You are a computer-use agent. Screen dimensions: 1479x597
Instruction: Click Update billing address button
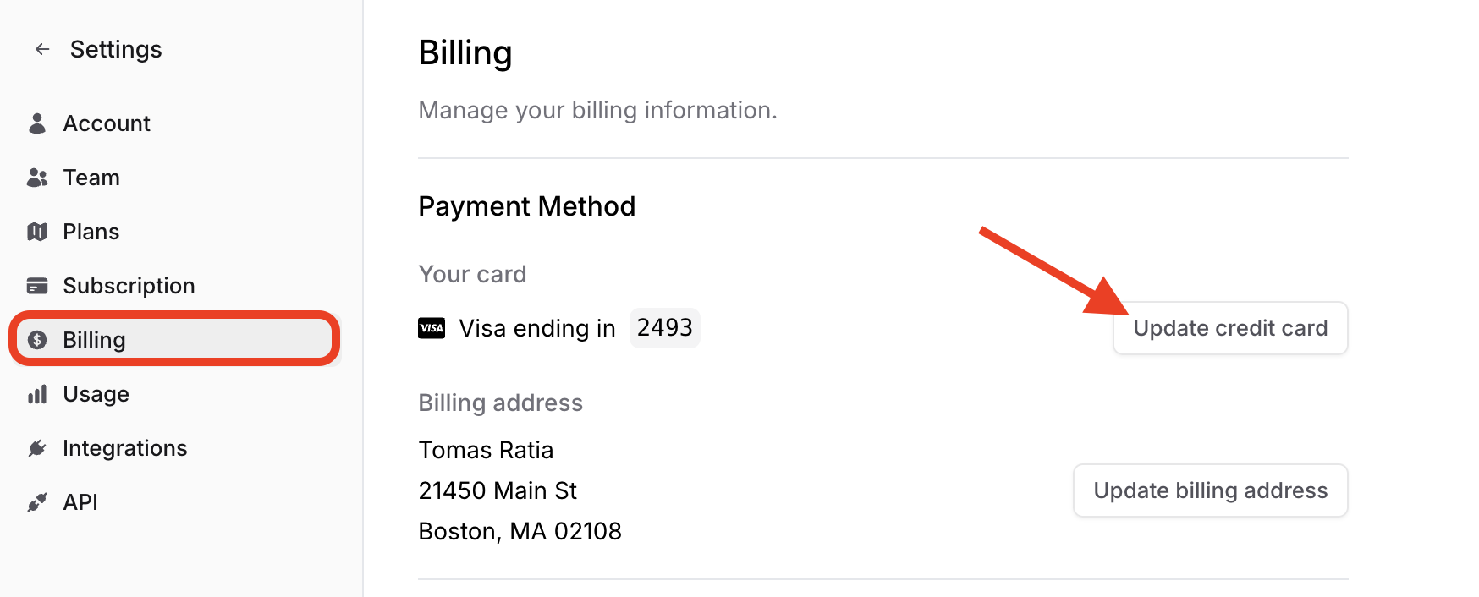click(1210, 490)
